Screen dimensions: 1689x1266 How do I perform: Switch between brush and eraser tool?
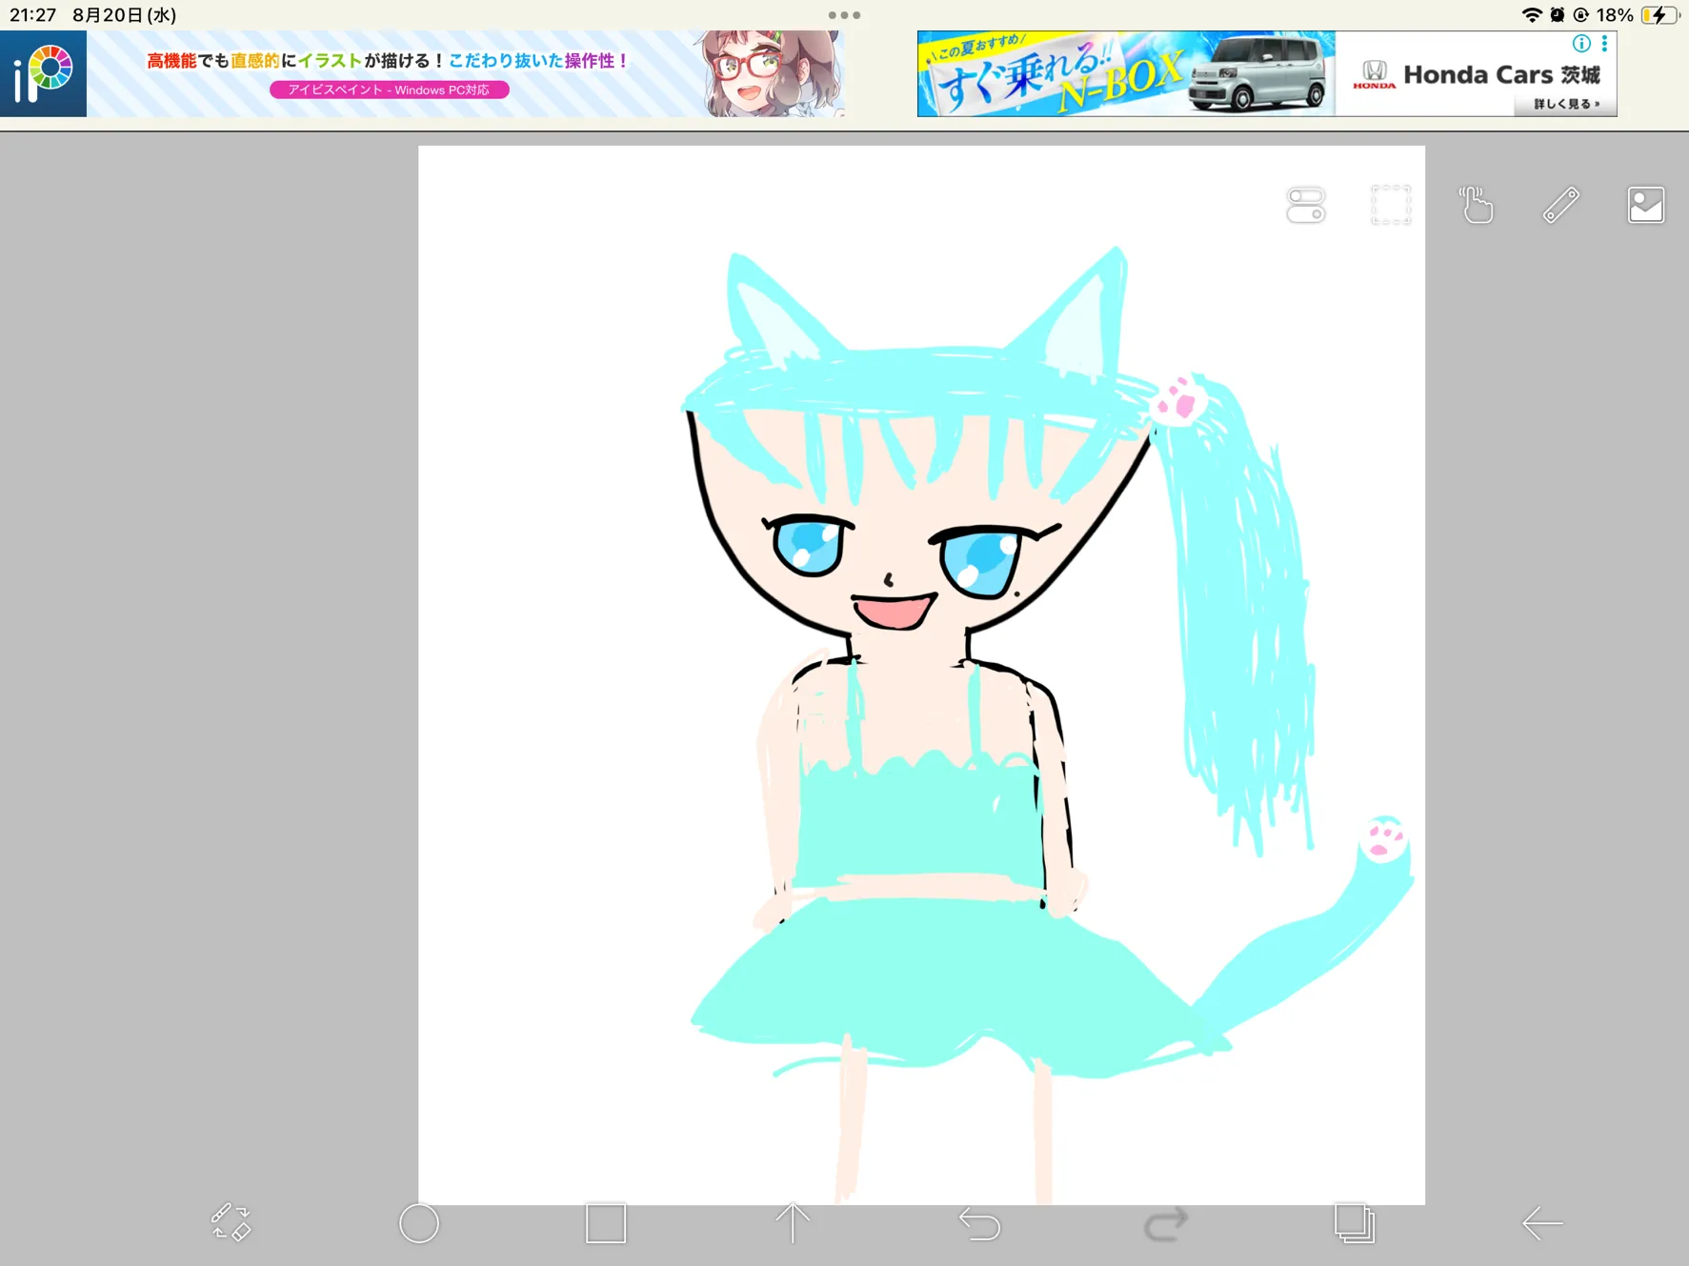230,1222
